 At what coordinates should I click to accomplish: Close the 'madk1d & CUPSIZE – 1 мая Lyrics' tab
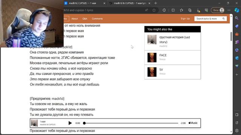pos(149,3)
